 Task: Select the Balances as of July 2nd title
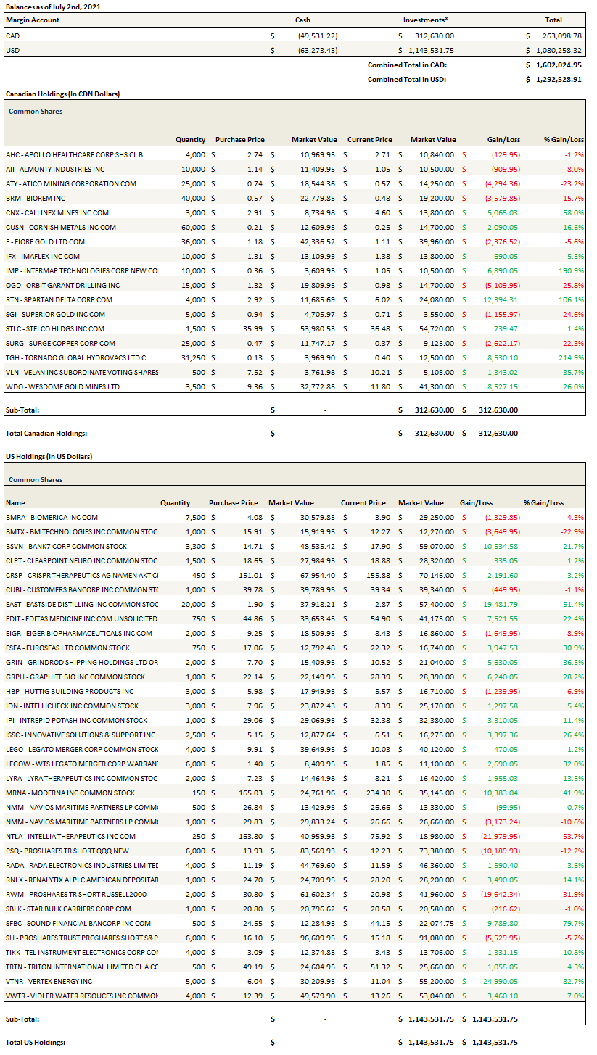pos(53,6)
